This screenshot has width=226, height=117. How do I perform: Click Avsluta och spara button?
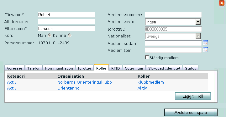(x=191, y=112)
